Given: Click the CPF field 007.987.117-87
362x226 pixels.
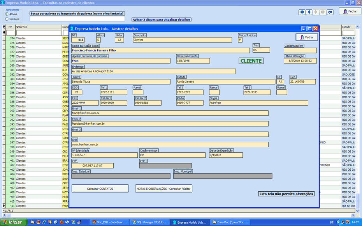Looking at the screenshot, I should (x=92, y=166).
